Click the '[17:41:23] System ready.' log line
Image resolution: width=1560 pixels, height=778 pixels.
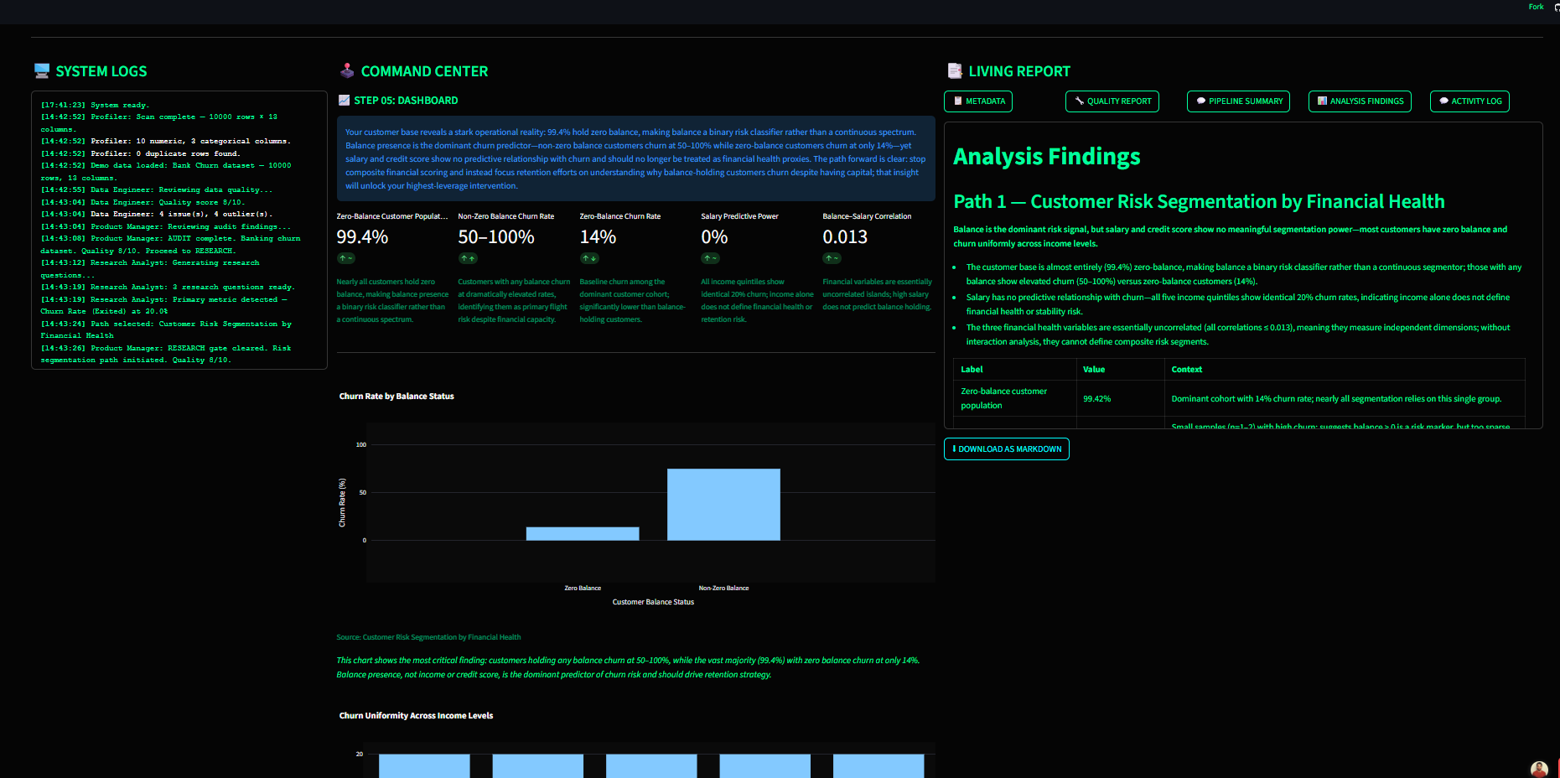point(95,105)
